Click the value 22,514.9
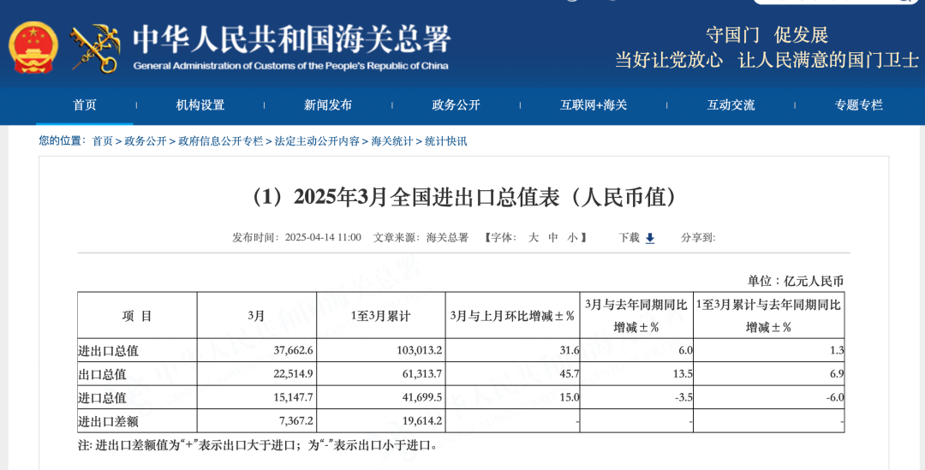The width and height of the screenshot is (925, 470). [x=293, y=374]
